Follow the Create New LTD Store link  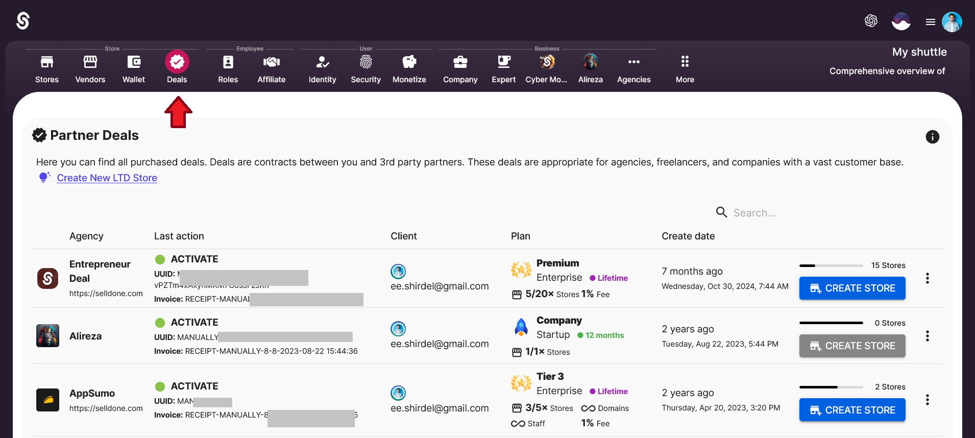(x=107, y=178)
